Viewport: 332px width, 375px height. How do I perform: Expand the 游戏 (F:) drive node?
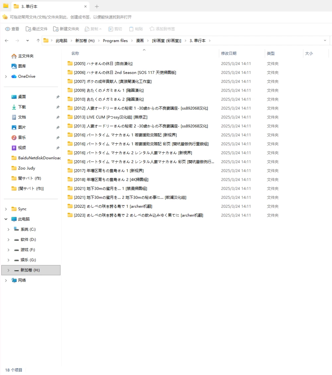[x=8, y=250]
